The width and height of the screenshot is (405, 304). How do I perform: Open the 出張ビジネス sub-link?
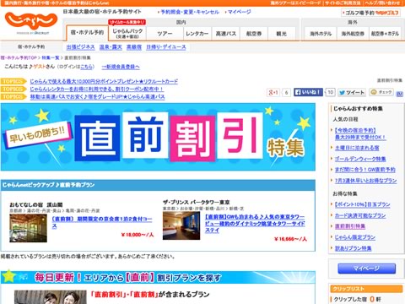(80, 47)
